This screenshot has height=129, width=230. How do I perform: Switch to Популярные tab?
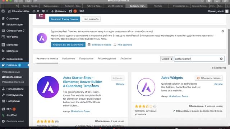click(86, 58)
